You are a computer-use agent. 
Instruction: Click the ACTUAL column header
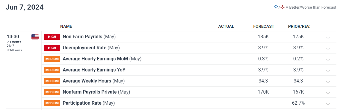pos(226,26)
